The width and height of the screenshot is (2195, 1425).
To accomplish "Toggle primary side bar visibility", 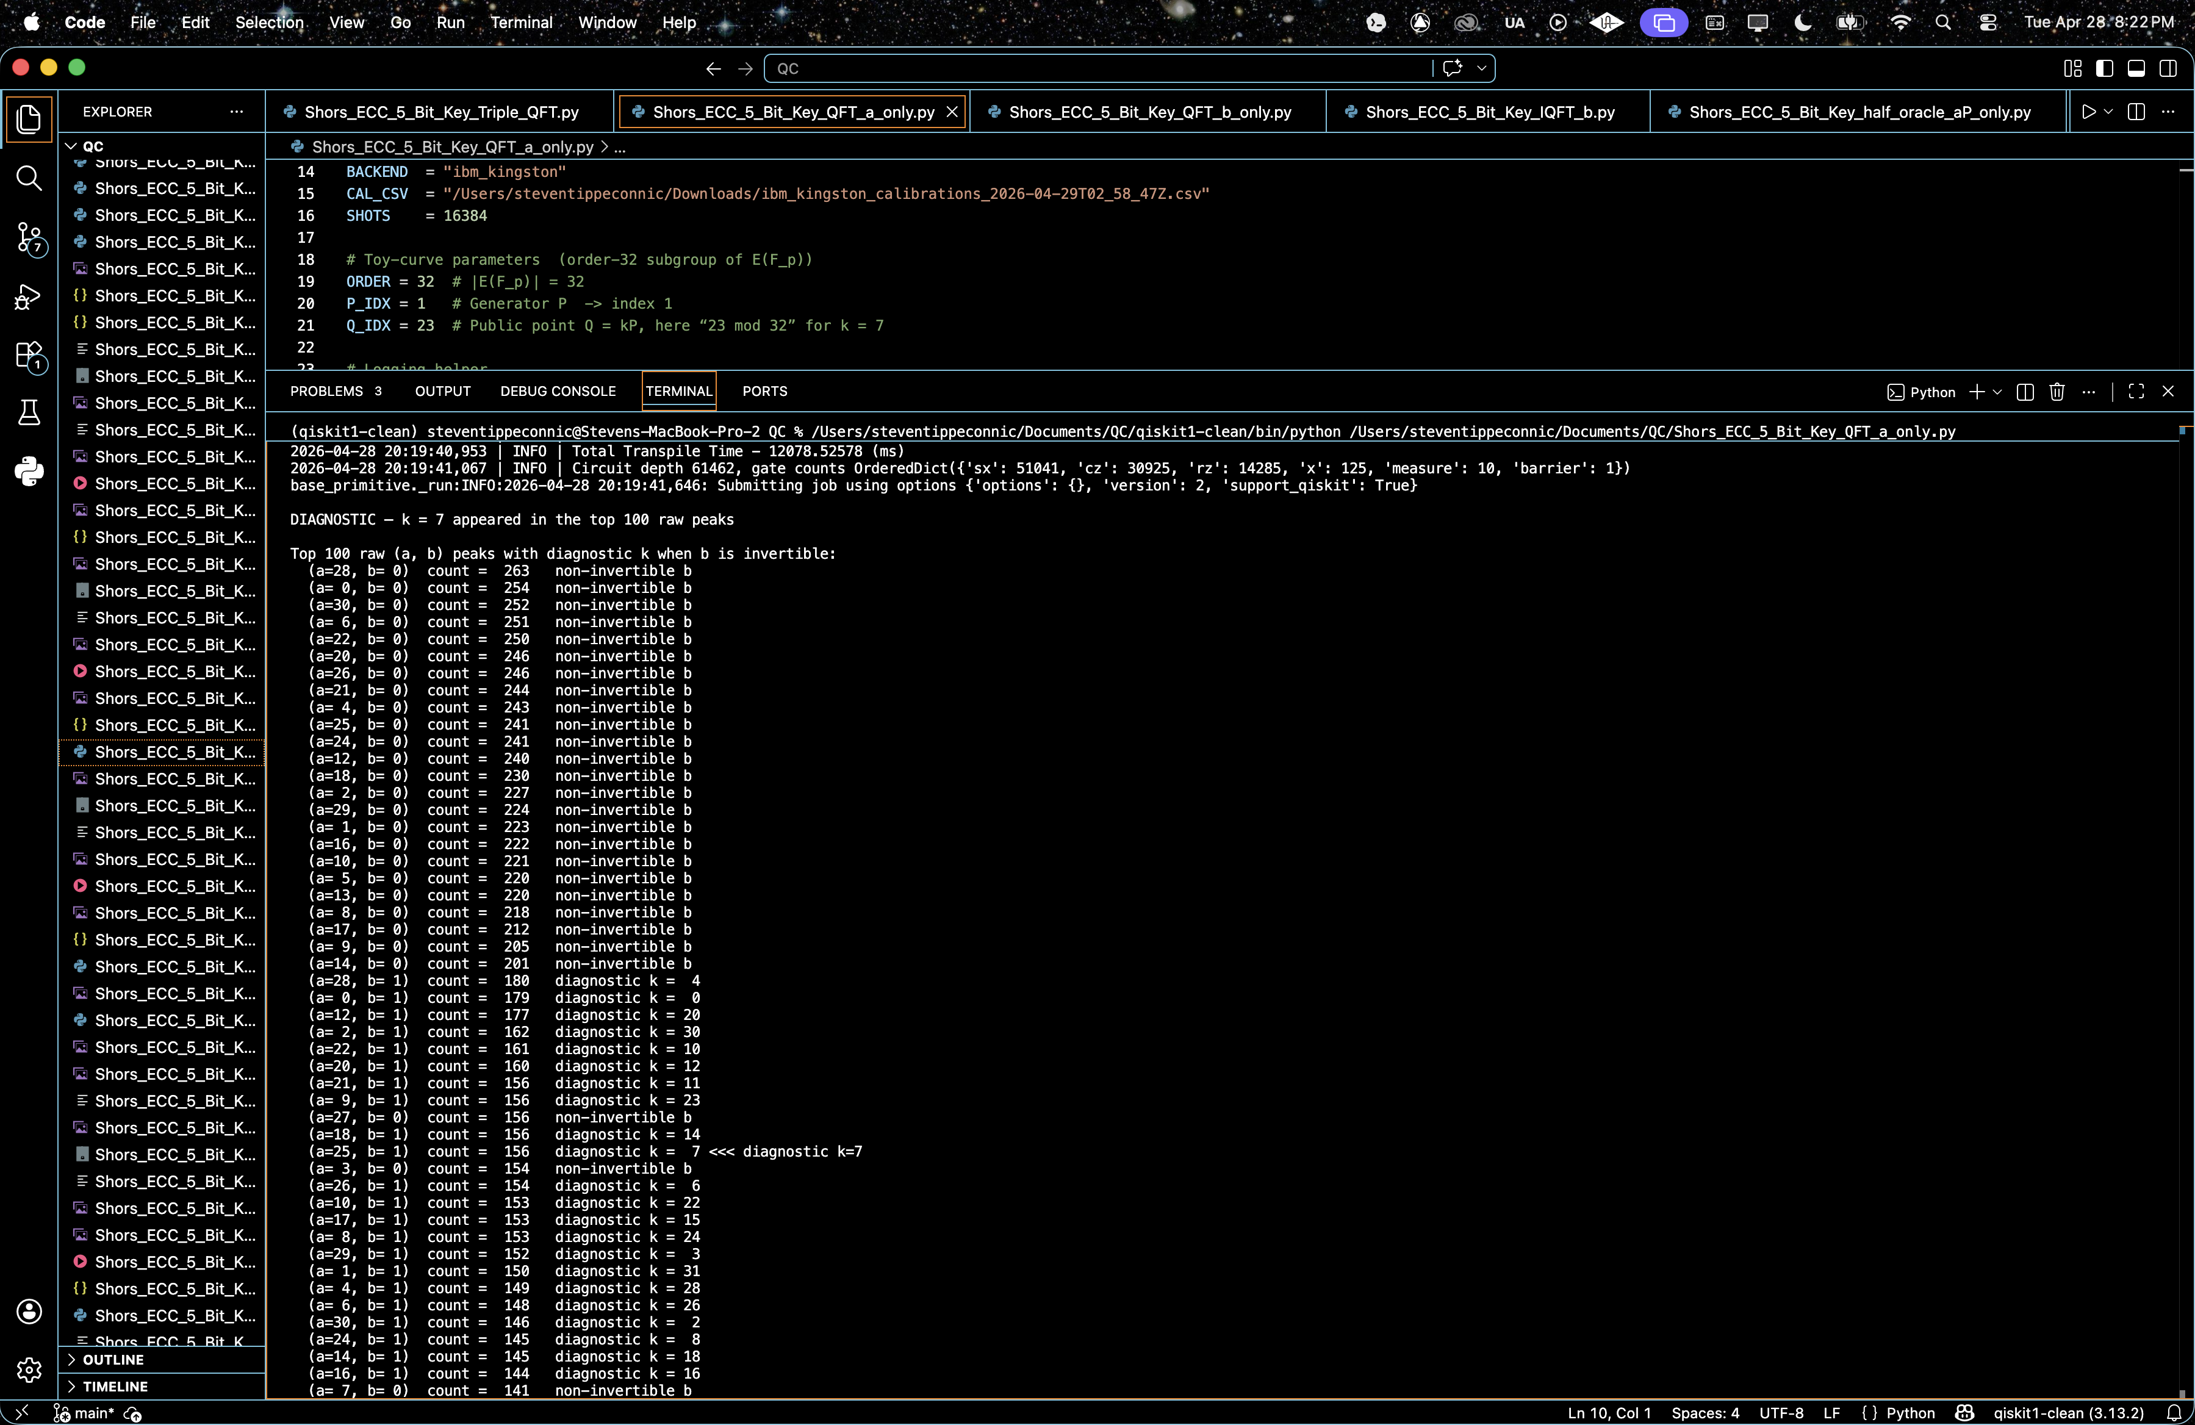I will [x=2105, y=68].
